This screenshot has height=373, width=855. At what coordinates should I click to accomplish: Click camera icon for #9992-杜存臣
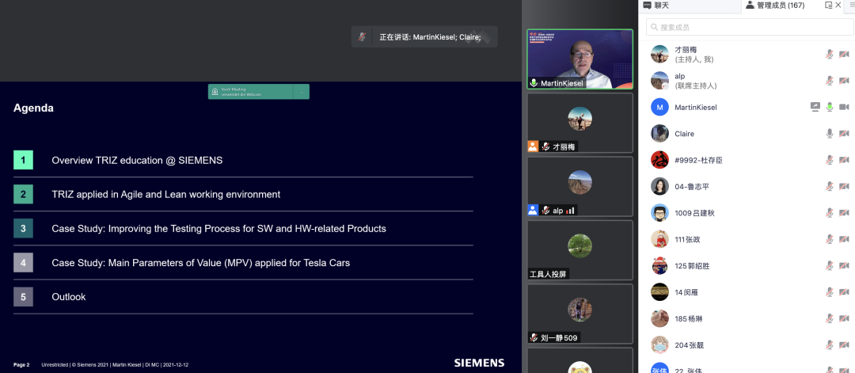point(844,160)
